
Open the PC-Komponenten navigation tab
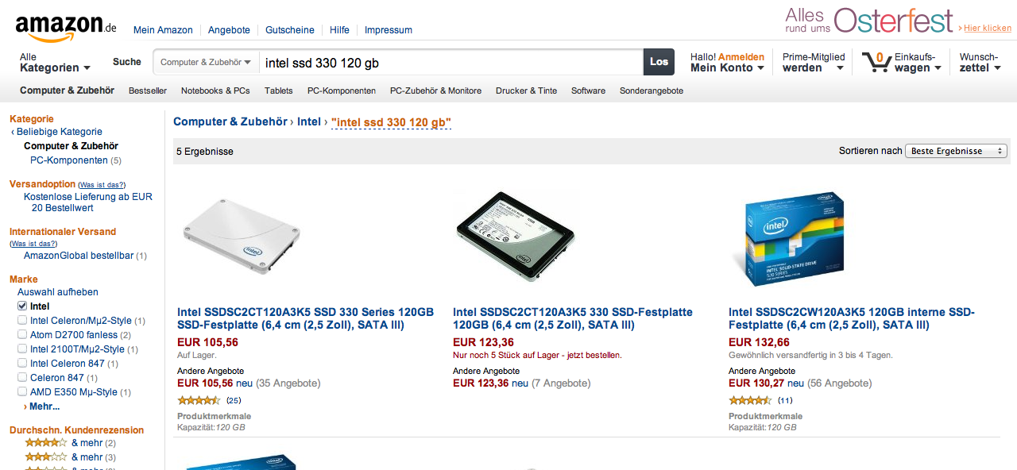click(342, 91)
